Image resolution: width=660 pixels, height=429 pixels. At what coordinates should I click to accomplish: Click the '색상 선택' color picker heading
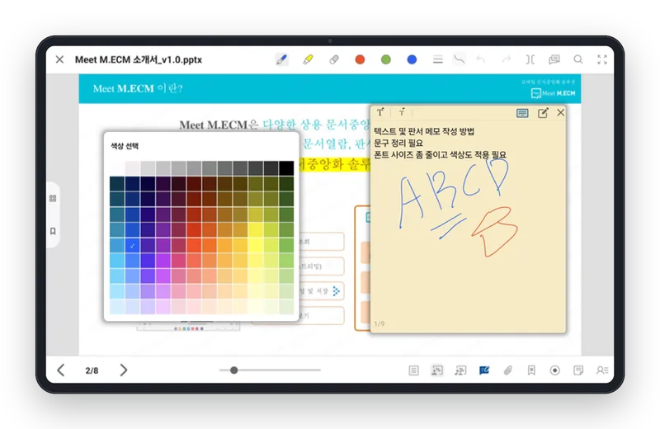tap(125, 146)
